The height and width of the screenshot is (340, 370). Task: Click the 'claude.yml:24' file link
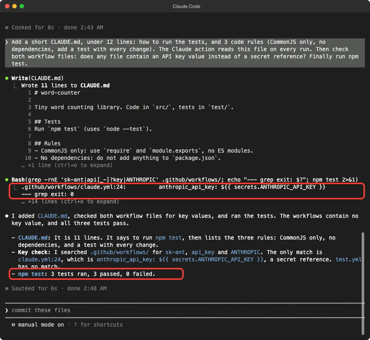click(40, 260)
